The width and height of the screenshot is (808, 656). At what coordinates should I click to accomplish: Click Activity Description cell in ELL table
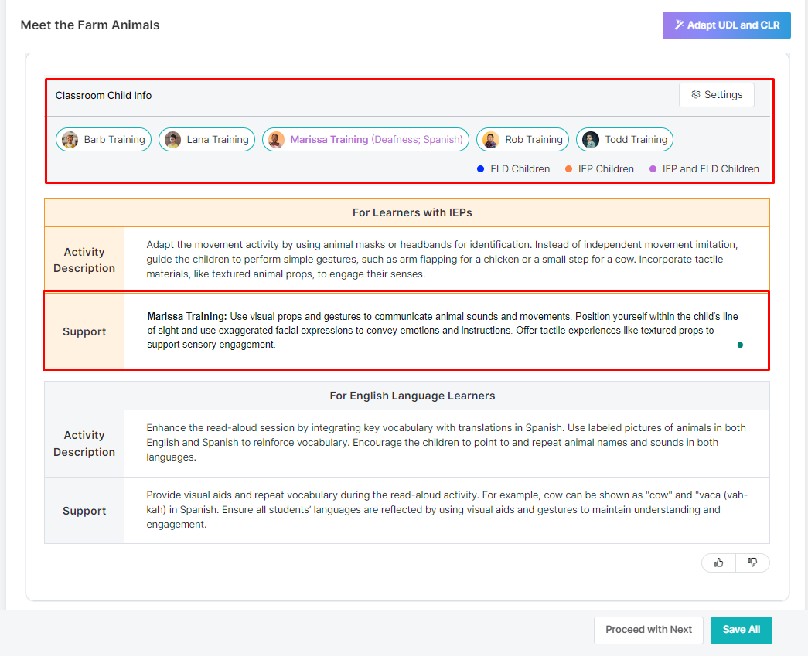[84, 444]
